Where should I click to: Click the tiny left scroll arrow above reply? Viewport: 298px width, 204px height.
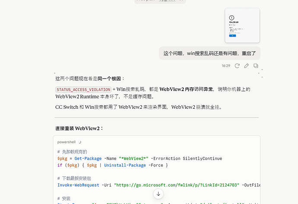point(55,73)
